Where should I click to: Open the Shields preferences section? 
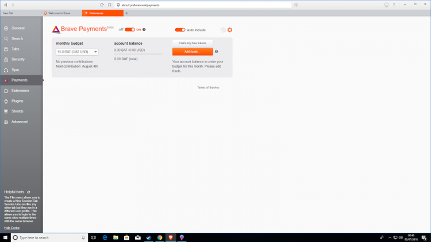click(17, 111)
